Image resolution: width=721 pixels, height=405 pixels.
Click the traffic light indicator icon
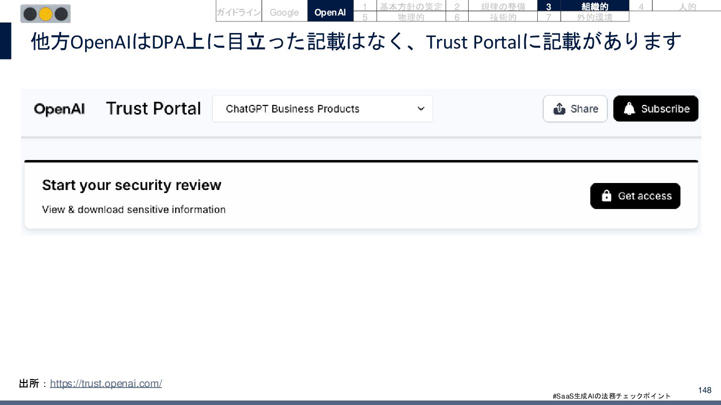[x=46, y=14]
